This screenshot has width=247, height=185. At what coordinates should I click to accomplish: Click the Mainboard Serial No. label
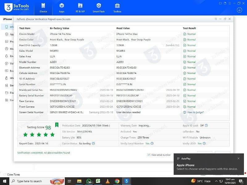pos(31,90)
